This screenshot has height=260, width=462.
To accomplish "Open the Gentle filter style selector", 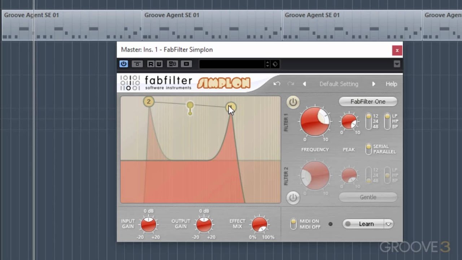I will pyautogui.click(x=368, y=197).
